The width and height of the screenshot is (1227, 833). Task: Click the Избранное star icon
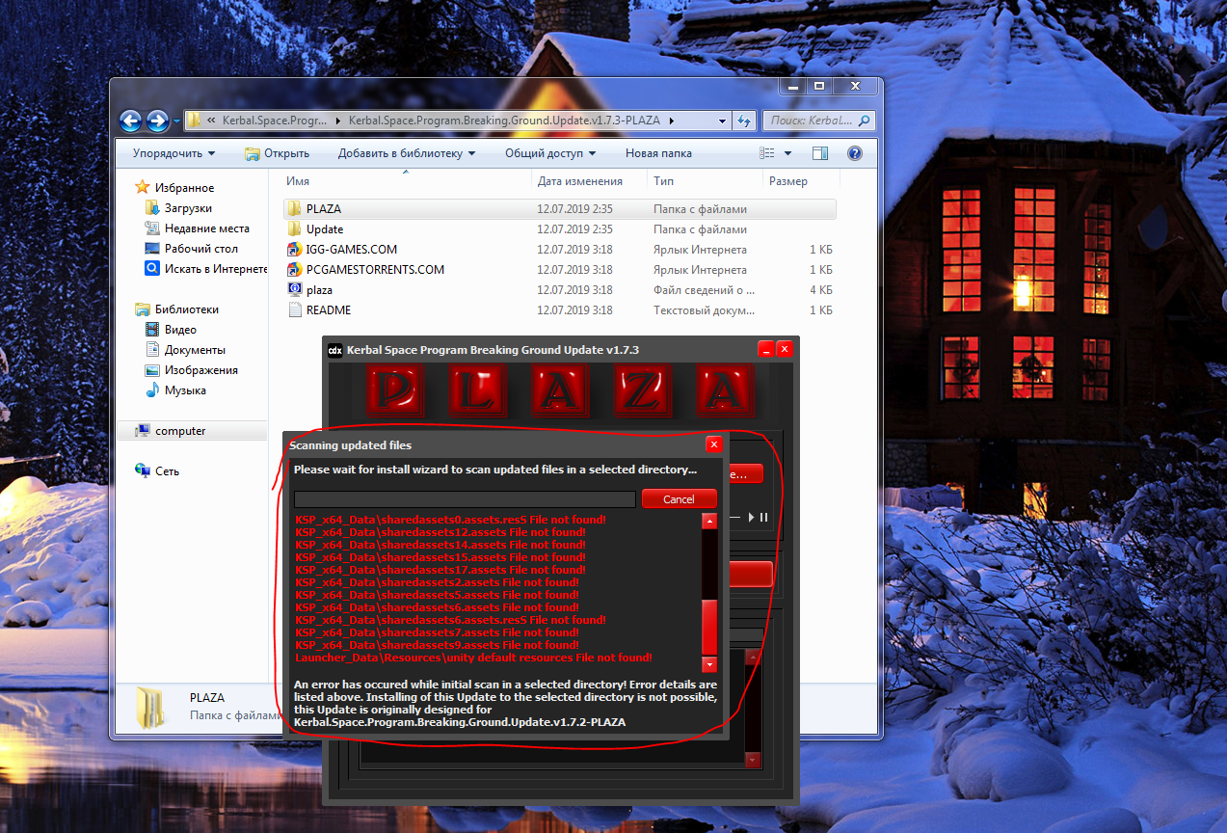(143, 187)
